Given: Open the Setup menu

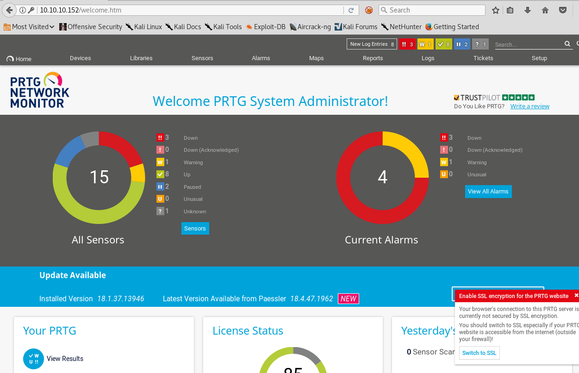Looking at the screenshot, I should click(x=539, y=58).
